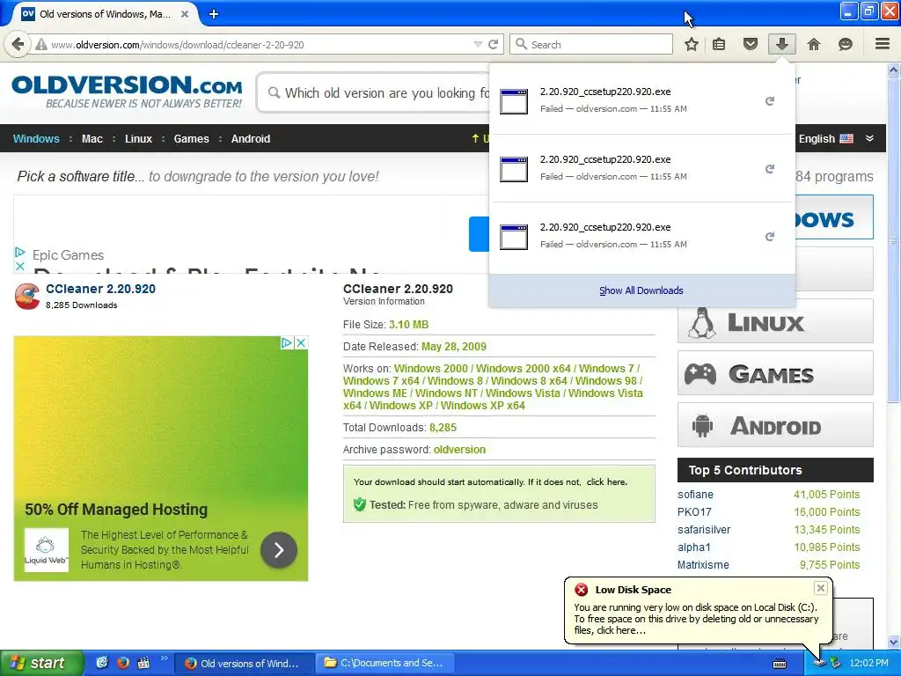901x676 pixels.
Task: Click the CCleaner application icon
Action: point(27,296)
